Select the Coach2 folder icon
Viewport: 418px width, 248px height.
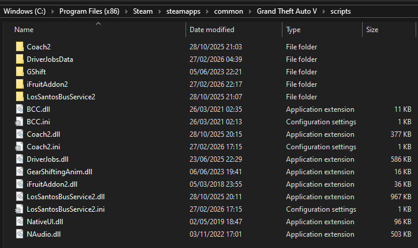coord(20,46)
